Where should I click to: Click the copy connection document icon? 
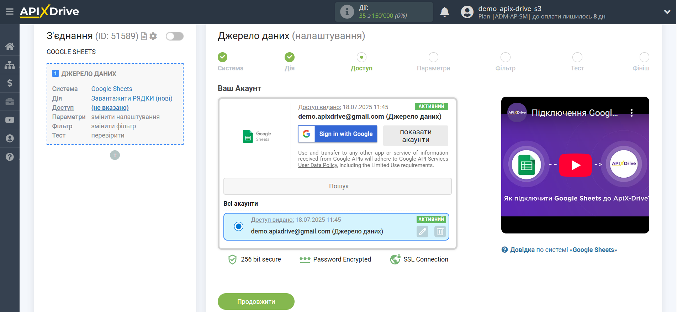(144, 36)
